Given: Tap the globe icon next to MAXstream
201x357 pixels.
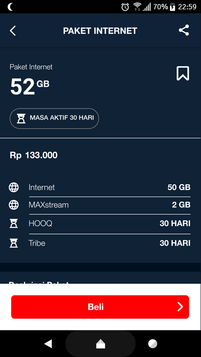Looking at the screenshot, I should 14,205.
